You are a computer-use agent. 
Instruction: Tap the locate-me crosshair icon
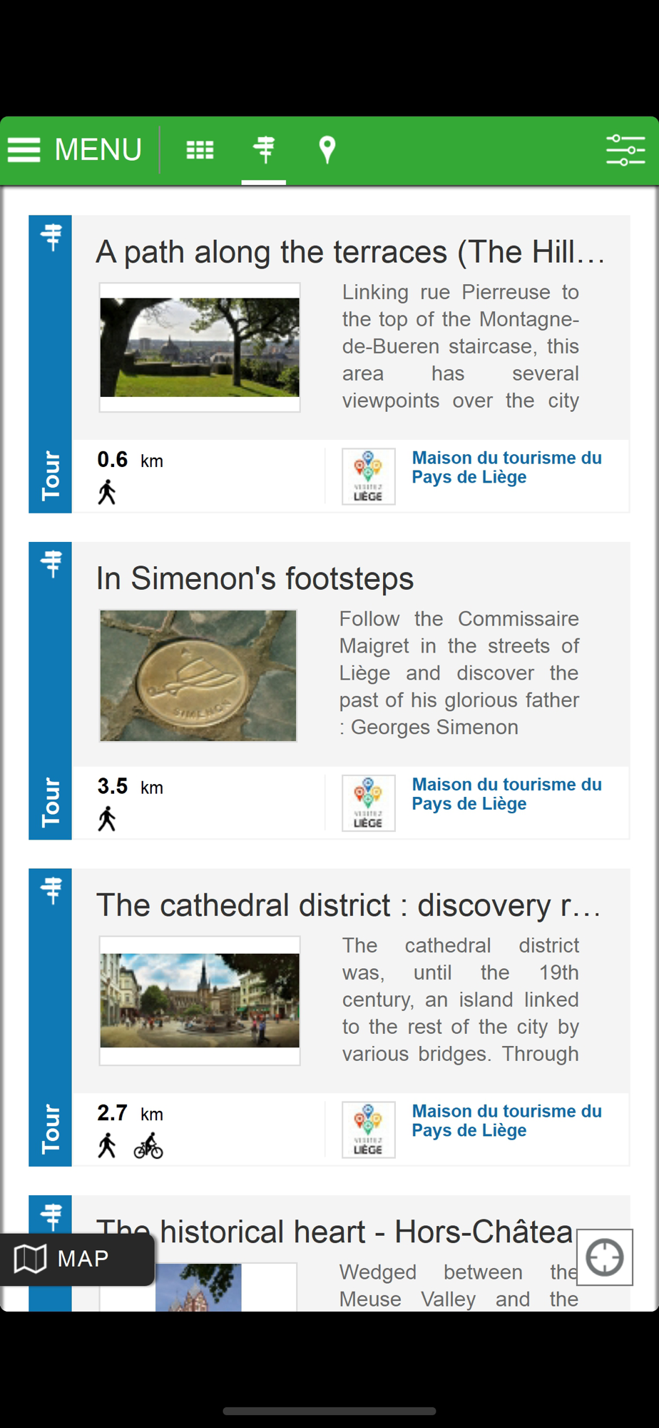[605, 1257]
